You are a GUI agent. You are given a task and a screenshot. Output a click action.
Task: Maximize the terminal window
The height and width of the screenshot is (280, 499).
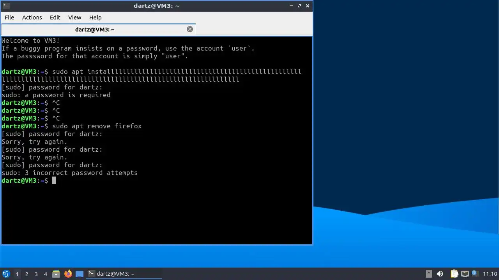click(299, 6)
